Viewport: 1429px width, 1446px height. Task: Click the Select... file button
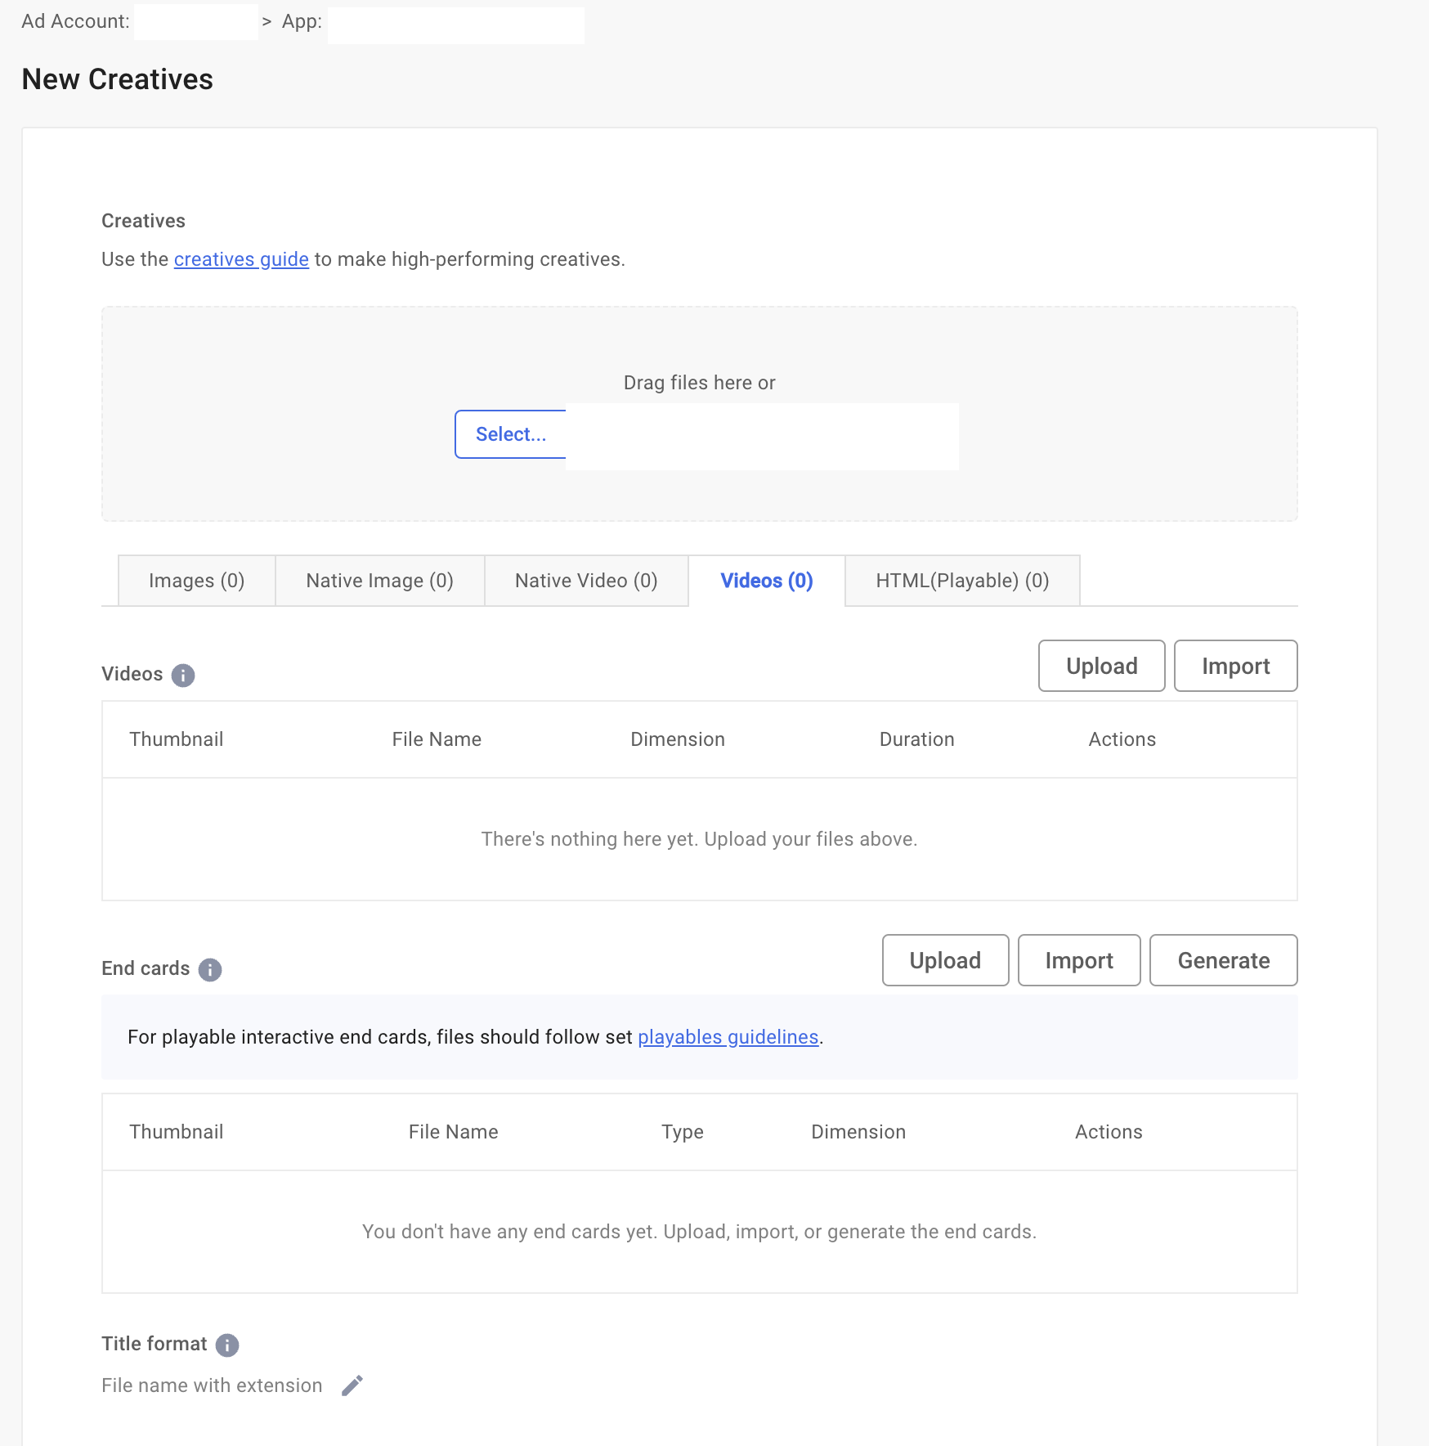click(x=511, y=434)
